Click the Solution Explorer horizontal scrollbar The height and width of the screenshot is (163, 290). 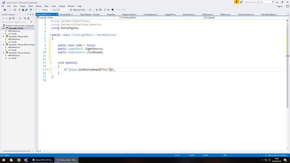pyautogui.click(x=17, y=151)
